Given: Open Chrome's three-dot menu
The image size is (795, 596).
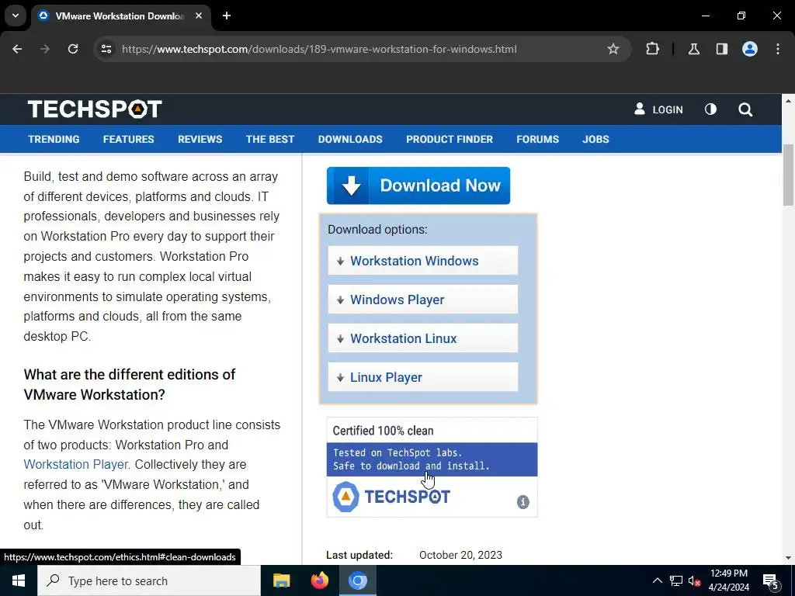Looking at the screenshot, I should click(x=778, y=49).
